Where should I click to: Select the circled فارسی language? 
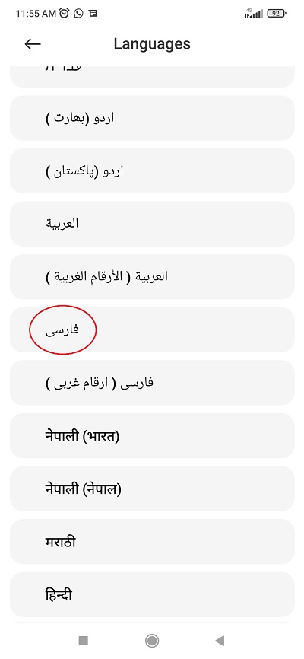click(152, 330)
